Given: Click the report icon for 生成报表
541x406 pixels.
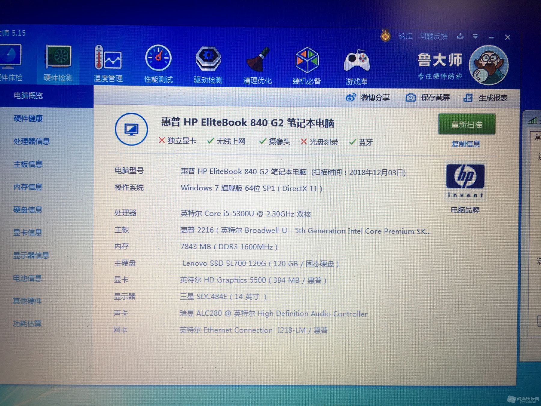Looking at the screenshot, I should pos(468,98).
